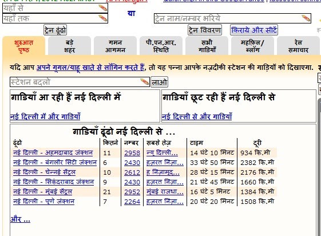The width and height of the screenshot is (321, 236).
Task: Open the गमन आगमन tab
Action: pyautogui.click(x=115, y=46)
